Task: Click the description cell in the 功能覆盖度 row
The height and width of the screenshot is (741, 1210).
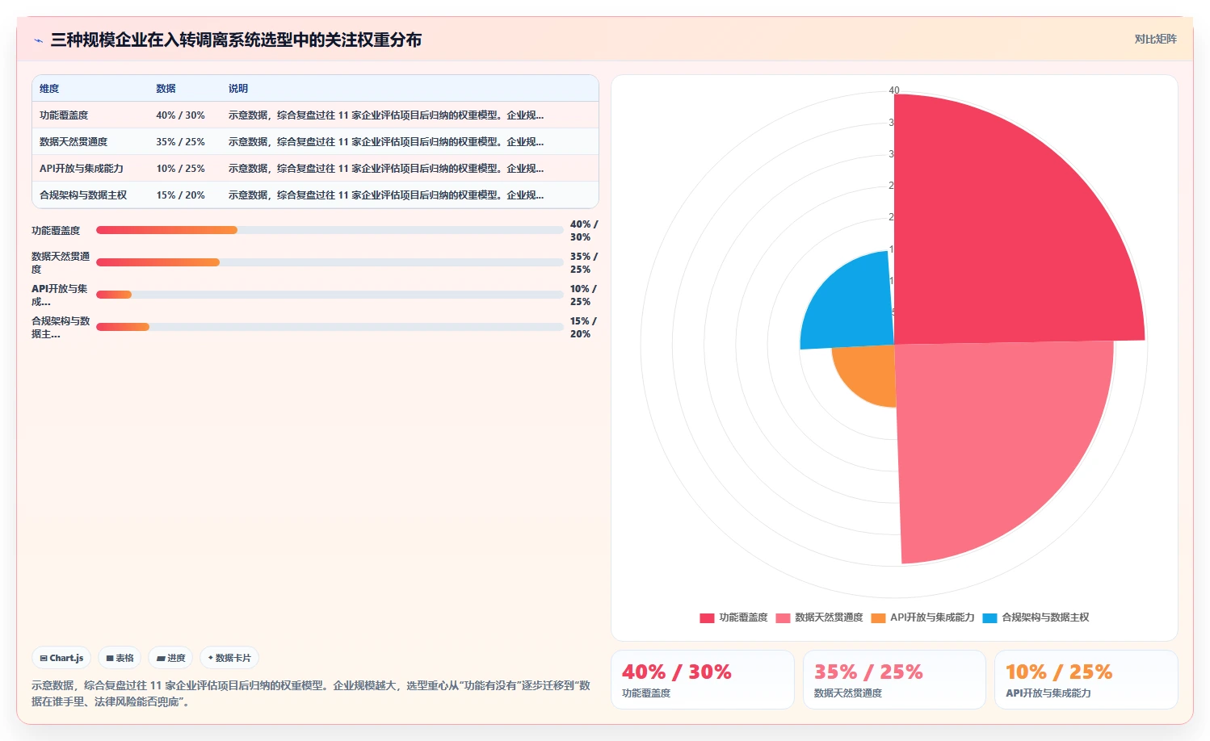Action: 410,115
